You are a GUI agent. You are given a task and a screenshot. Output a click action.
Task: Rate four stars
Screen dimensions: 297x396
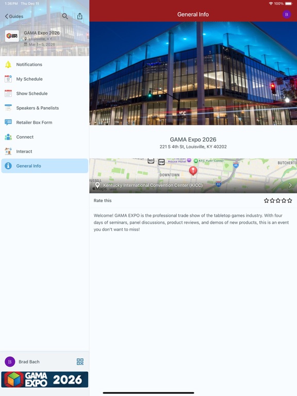coord(284,201)
